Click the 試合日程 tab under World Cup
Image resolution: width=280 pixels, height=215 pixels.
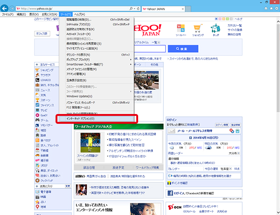coord(89,168)
